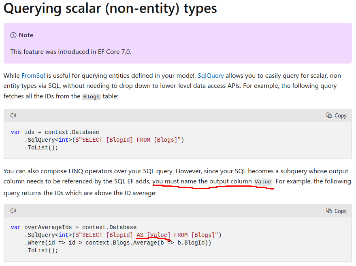Click the circled exclamation icon beside Note
Viewport: 356px width, 266px height.
coord(13,35)
